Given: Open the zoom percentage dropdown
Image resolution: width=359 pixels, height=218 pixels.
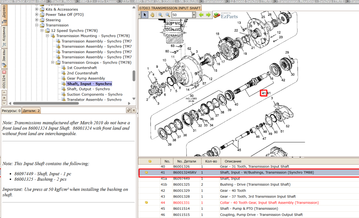Looking at the screenshot, I should (194, 15).
